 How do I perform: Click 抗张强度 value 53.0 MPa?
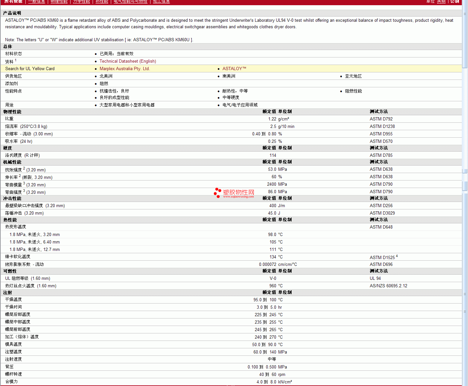click(x=278, y=169)
